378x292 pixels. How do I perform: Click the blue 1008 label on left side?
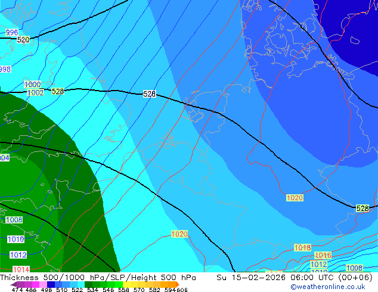pos(14,220)
